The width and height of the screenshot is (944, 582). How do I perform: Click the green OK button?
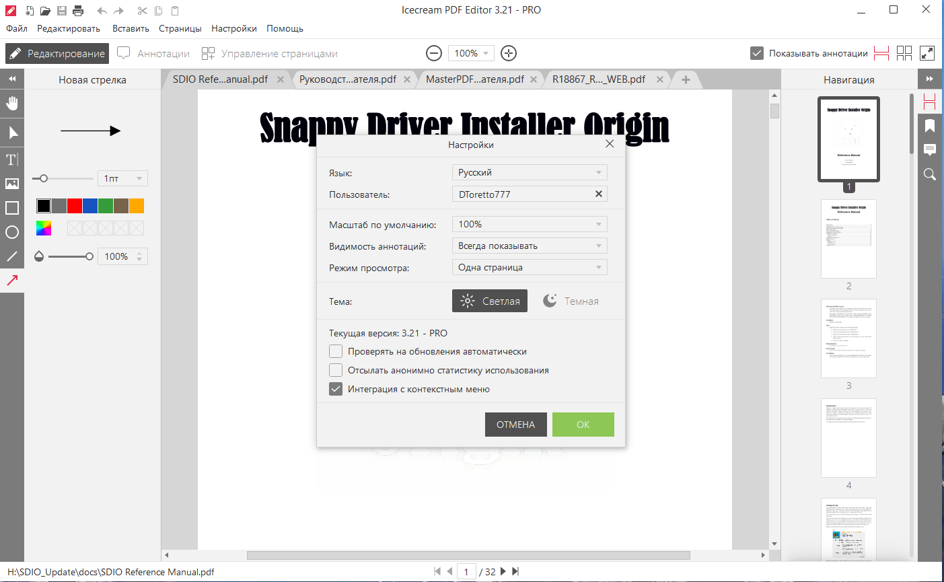pyautogui.click(x=583, y=425)
